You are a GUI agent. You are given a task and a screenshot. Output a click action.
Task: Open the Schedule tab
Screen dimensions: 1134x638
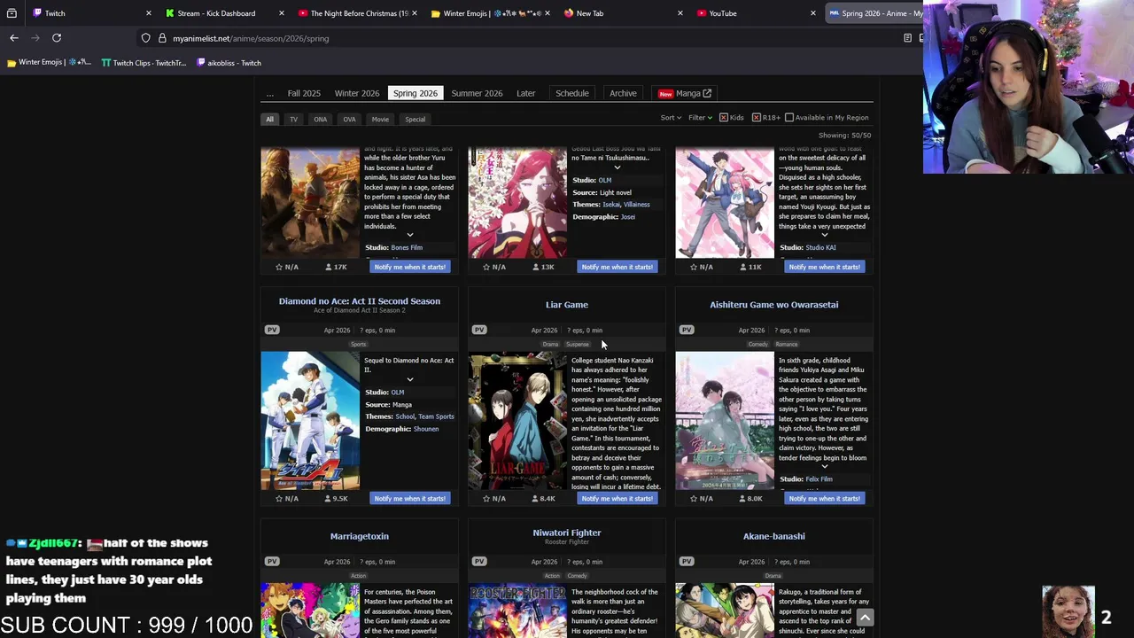572,93
